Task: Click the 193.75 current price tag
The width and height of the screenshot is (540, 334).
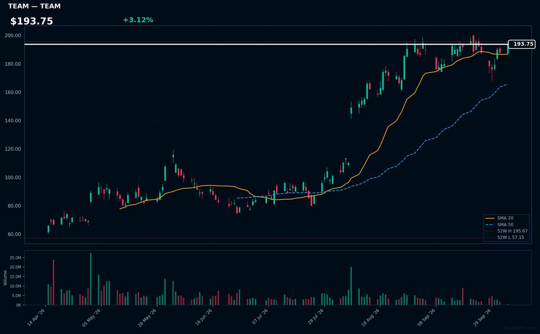Action: (x=522, y=44)
